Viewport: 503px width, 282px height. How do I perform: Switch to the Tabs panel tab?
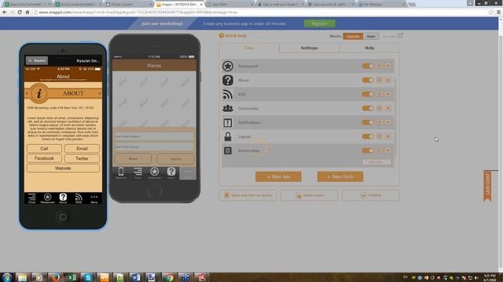tap(249, 48)
